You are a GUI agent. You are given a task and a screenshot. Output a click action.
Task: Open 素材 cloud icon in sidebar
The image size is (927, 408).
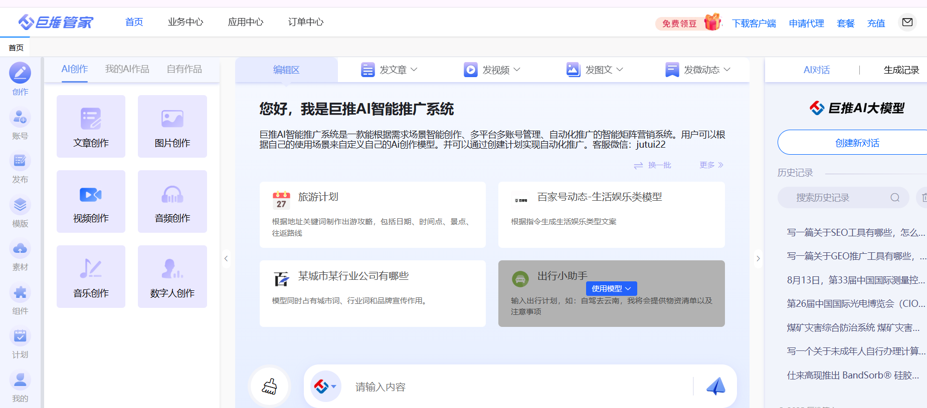[x=20, y=249]
